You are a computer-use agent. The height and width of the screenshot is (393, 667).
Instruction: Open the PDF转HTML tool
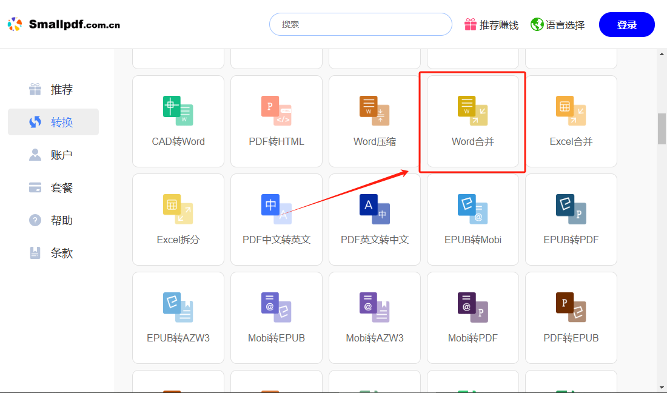[x=276, y=121]
